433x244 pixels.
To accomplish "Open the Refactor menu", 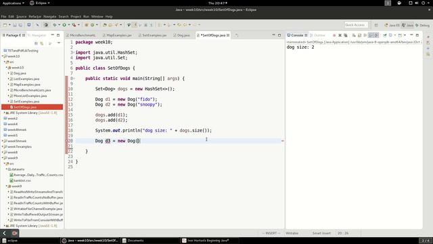I will click(x=35, y=16).
